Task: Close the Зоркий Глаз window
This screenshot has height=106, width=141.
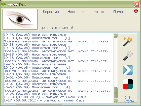Action: (137, 4)
